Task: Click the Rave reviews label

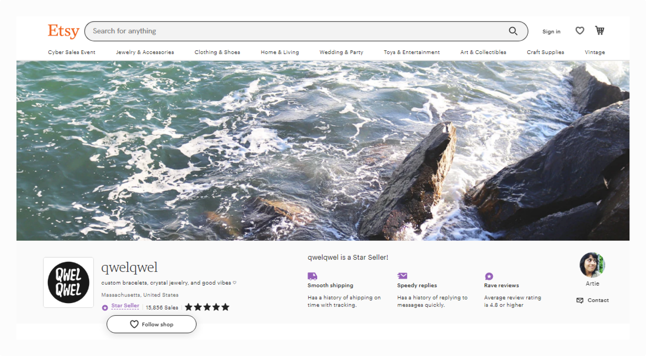Action: coord(501,286)
